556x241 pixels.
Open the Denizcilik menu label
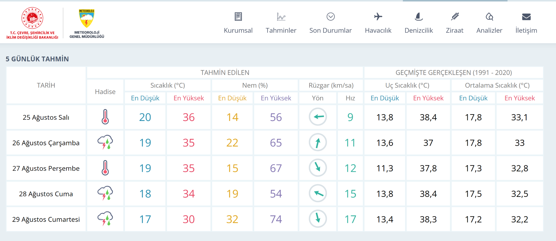[419, 30]
